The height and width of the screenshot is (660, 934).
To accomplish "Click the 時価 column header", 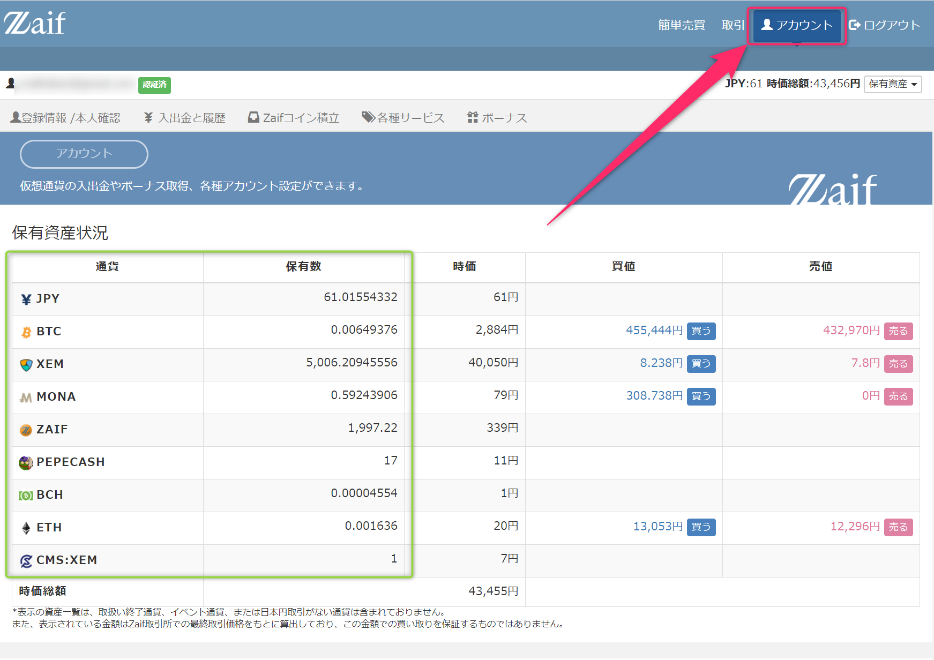I will point(464,267).
